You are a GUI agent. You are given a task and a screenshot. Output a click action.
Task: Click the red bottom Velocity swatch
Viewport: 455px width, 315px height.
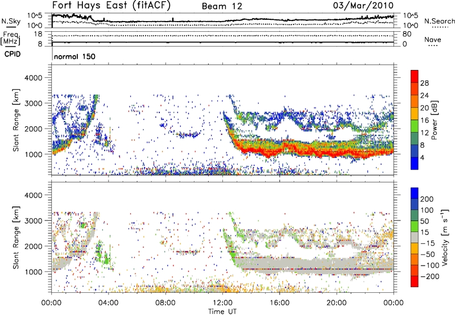415,281
